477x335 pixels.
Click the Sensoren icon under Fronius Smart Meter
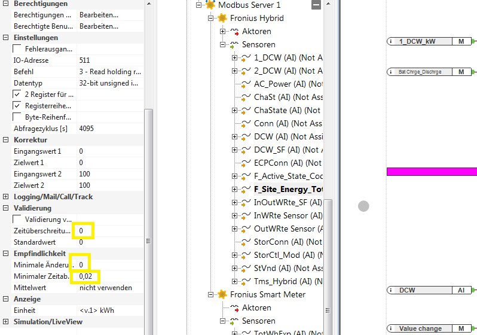(x=234, y=321)
